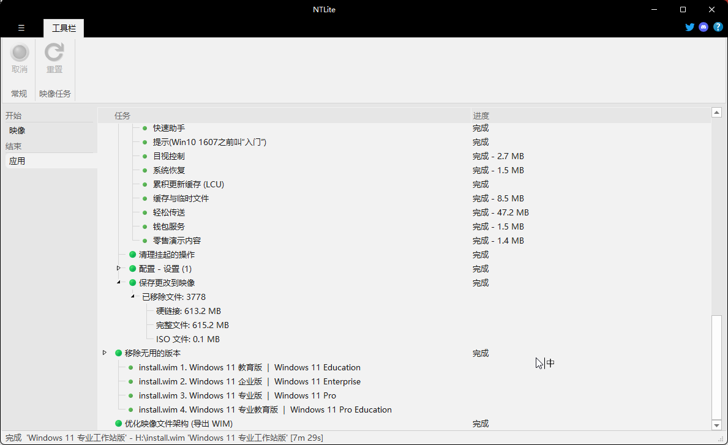Click the status bar completion message

coord(164,438)
